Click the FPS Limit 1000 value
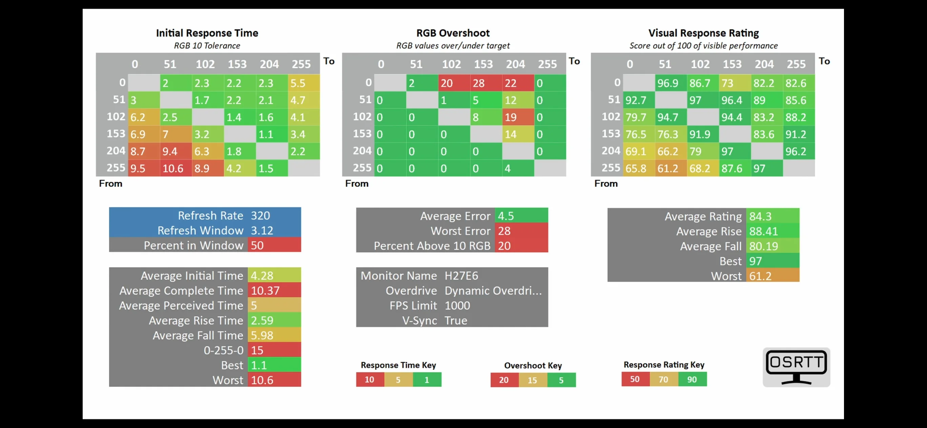 pos(457,305)
